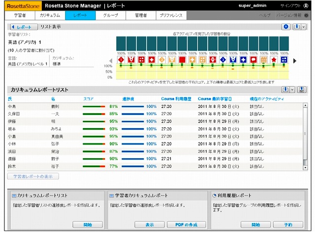Select the 小島 真由美 row
This screenshot has height=232, width=315.
[155, 136]
